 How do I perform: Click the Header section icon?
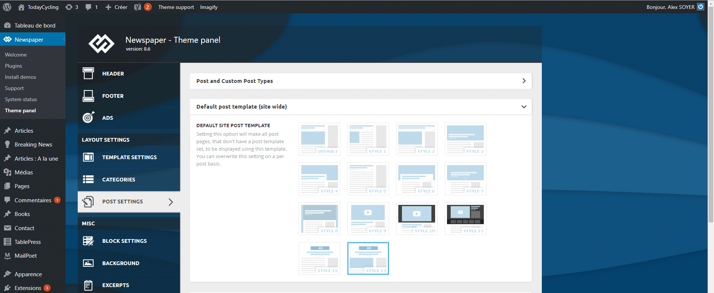point(88,73)
